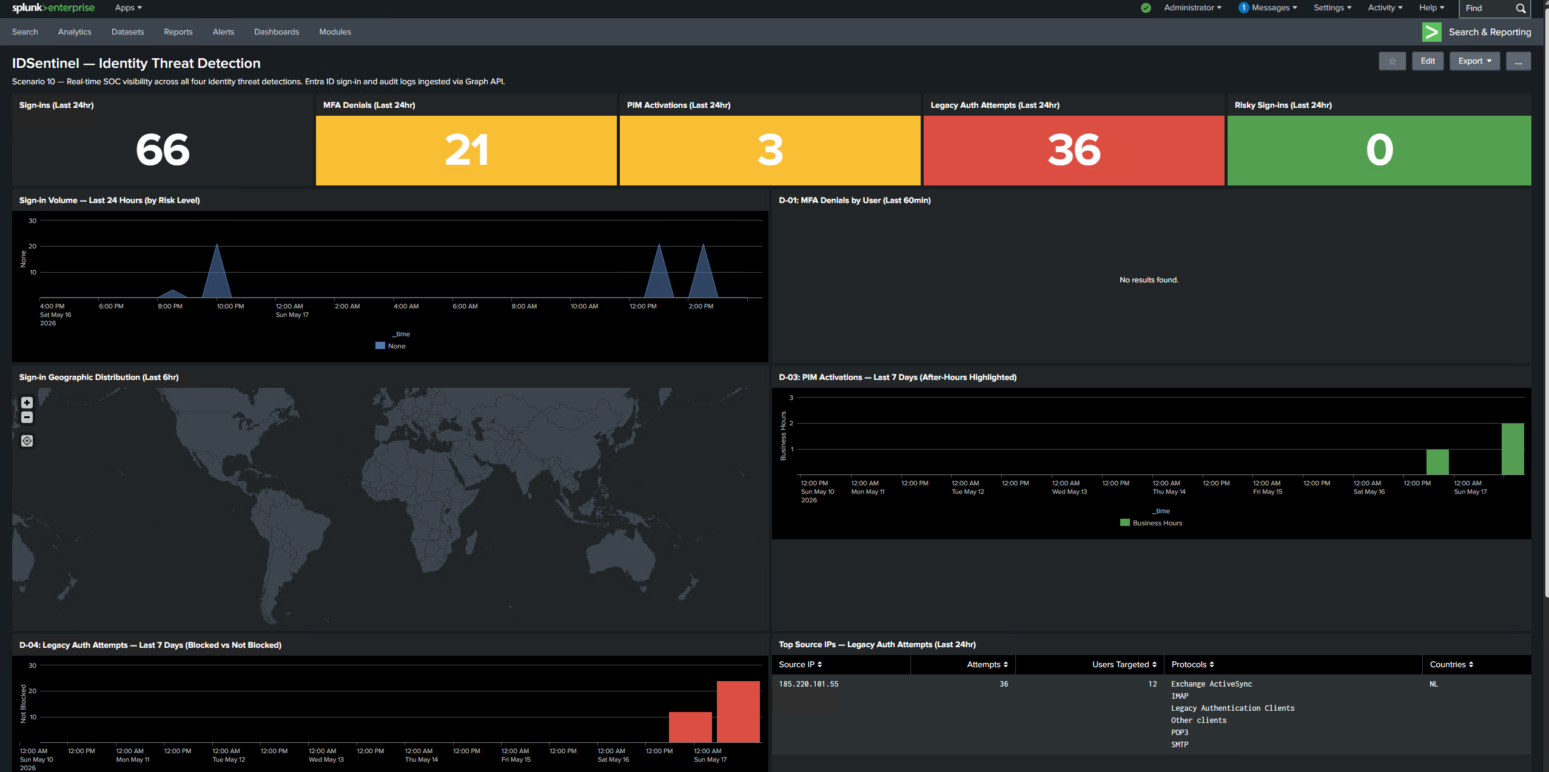Click the Search & Reporting app icon

click(1431, 32)
